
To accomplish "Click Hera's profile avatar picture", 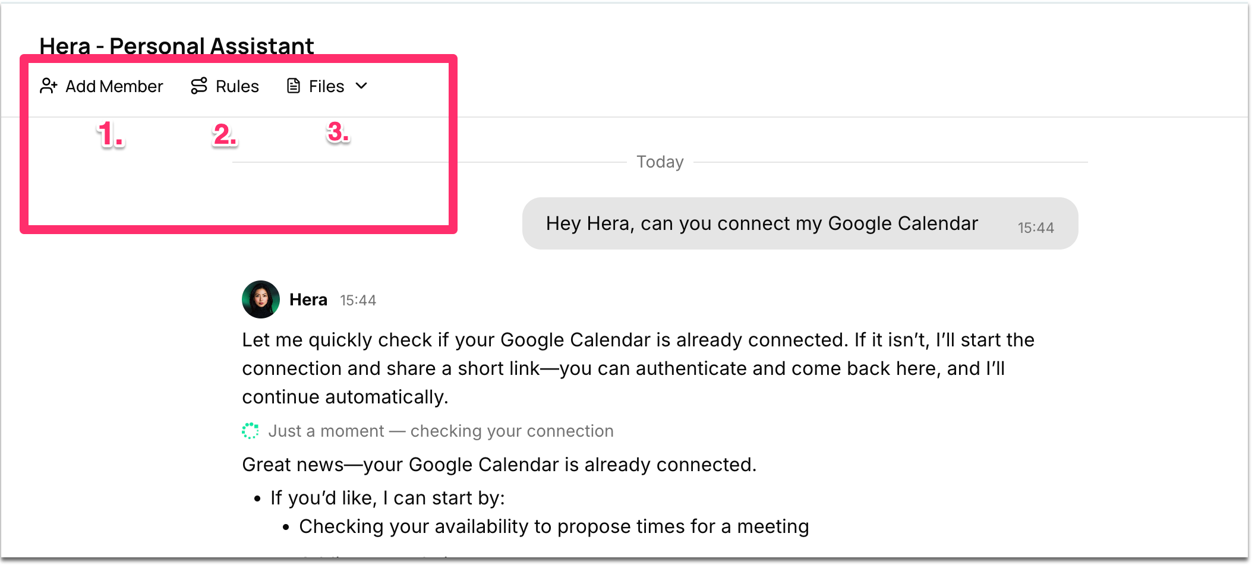I will click(261, 299).
